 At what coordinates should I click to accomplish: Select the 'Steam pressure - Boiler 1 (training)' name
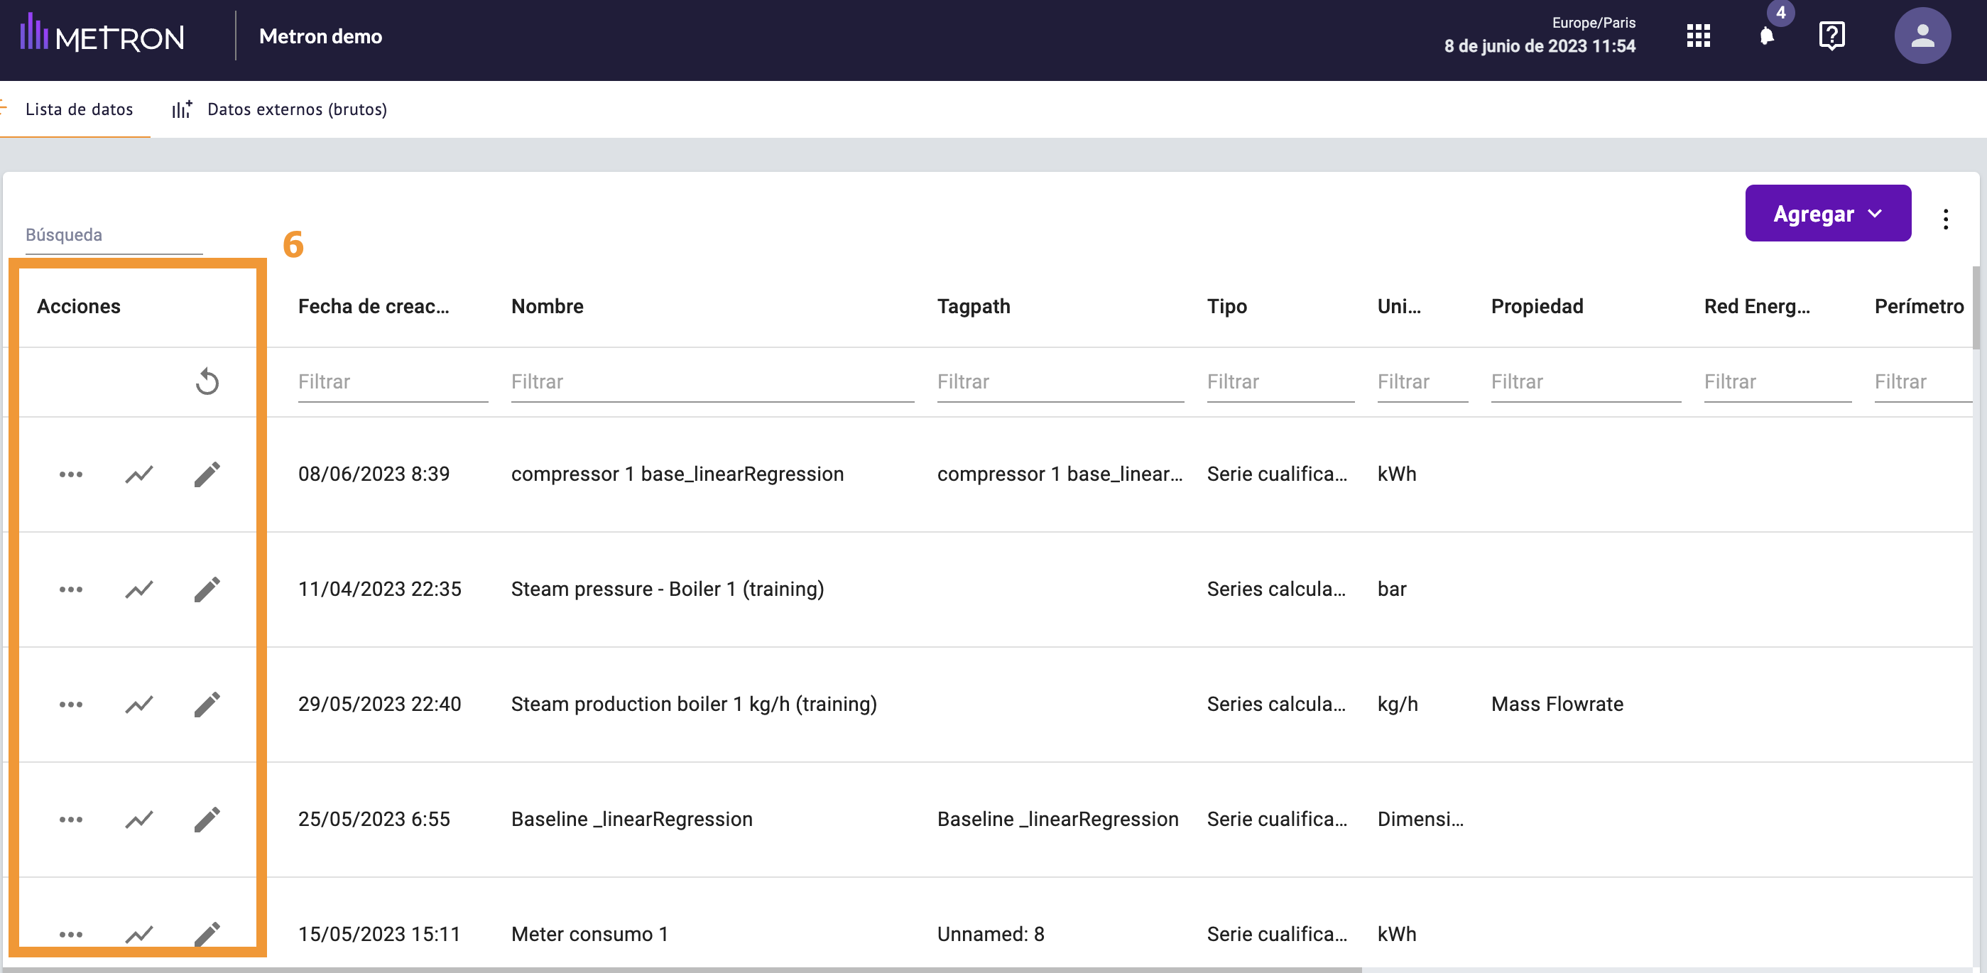(668, 589)
